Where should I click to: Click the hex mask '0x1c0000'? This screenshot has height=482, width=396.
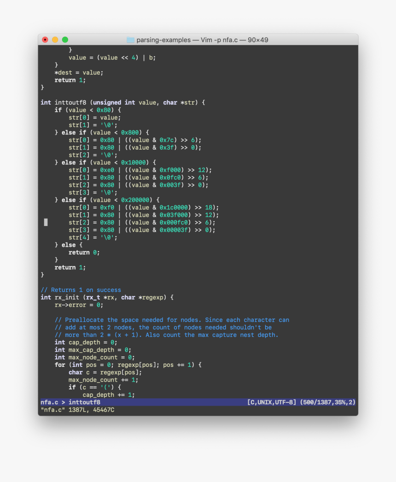coord(174,208)
